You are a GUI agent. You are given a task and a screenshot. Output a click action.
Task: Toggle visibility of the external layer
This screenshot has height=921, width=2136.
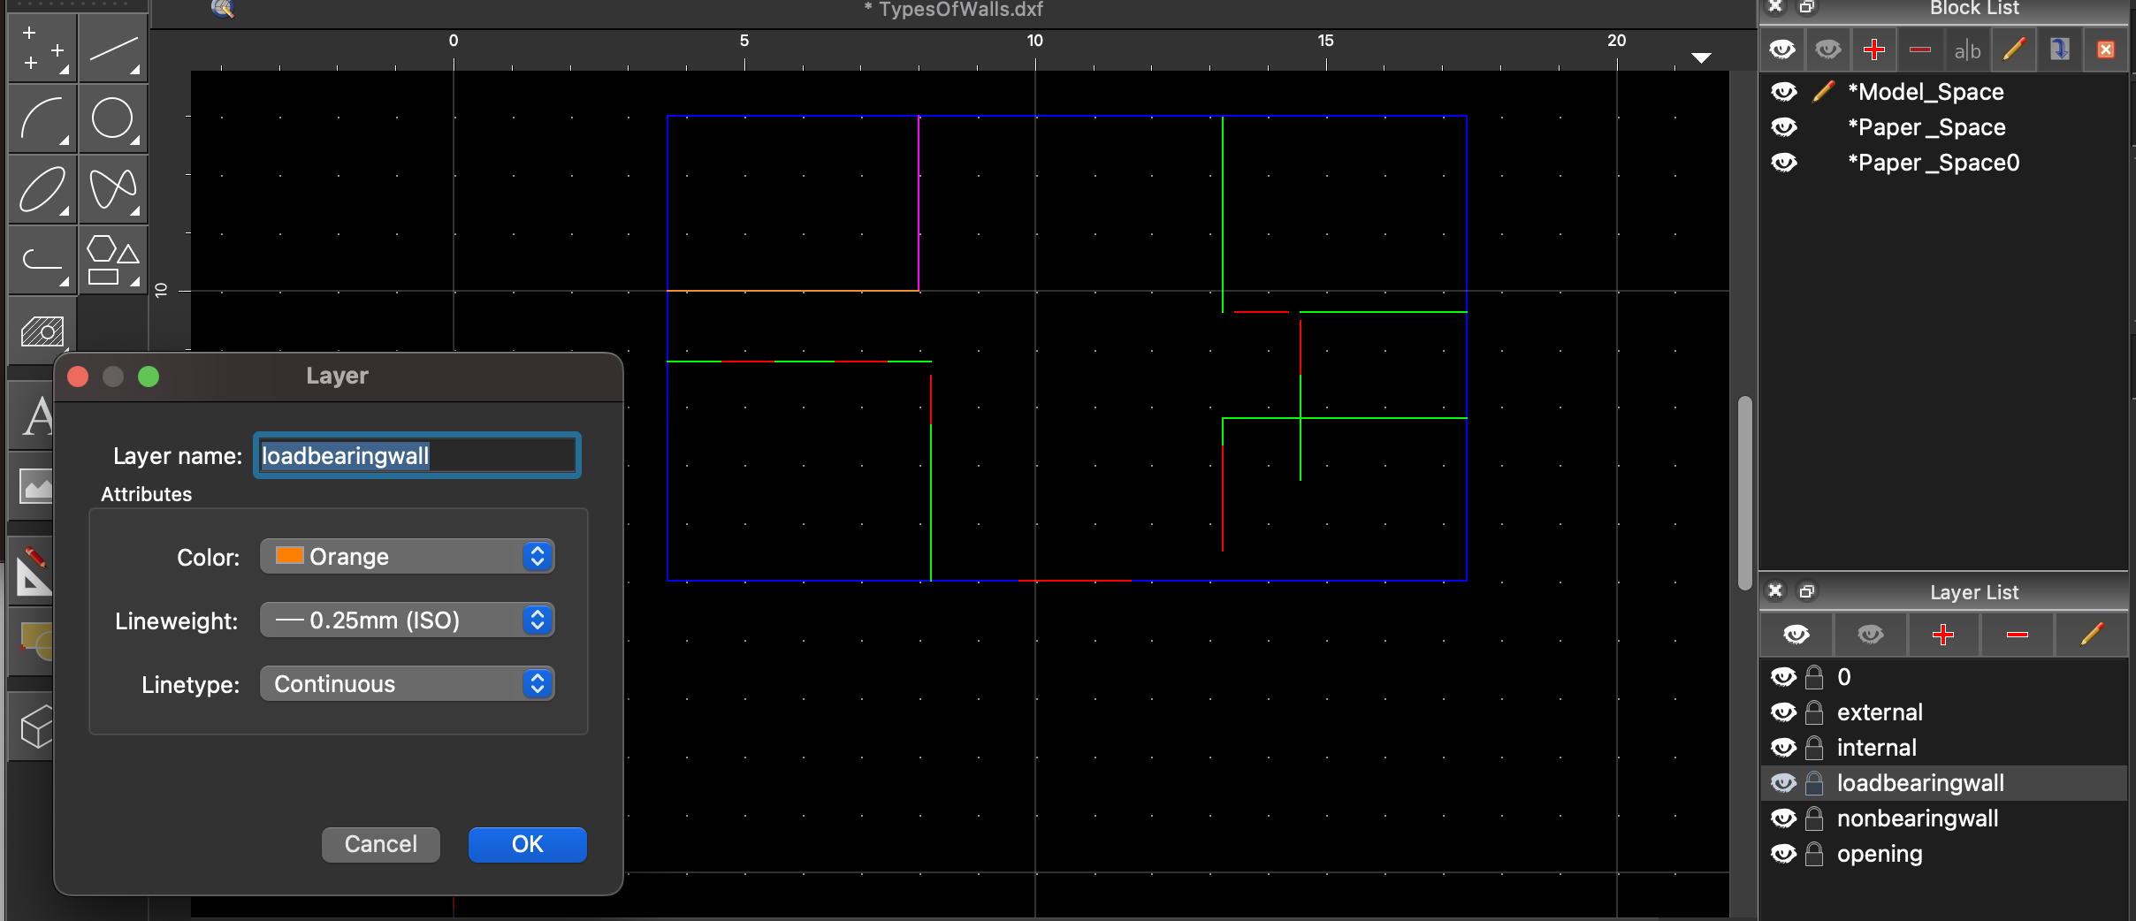1783,712
